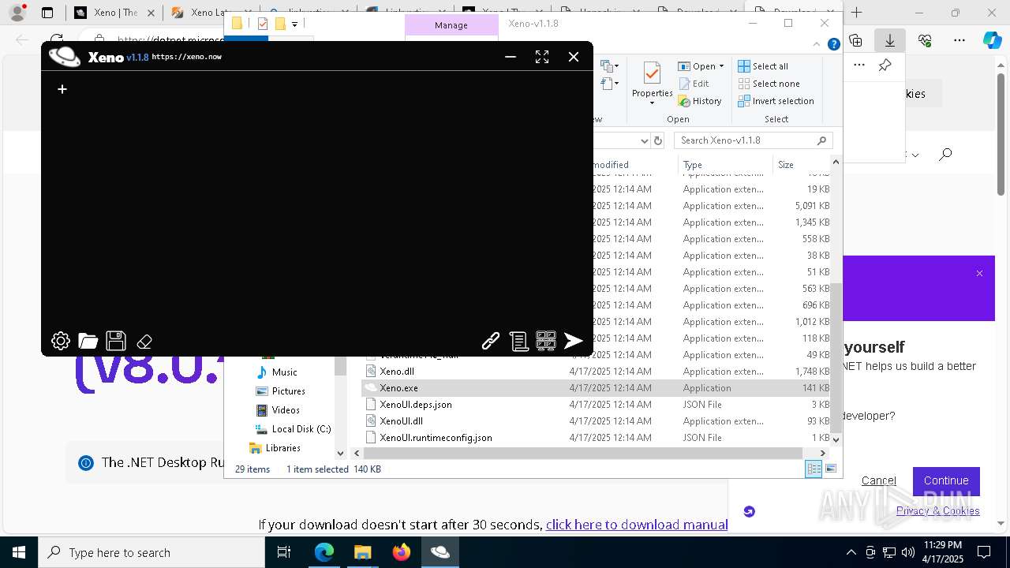Switch to 'Xeno La...' Edge tab
The image size is (1010, 568).
click(211, 13)
